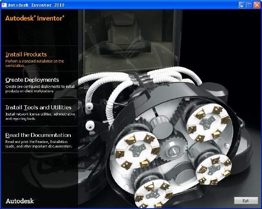Minimize the Autodesk Inventor 2010 window
262x209 pixels.
(242, 5)
